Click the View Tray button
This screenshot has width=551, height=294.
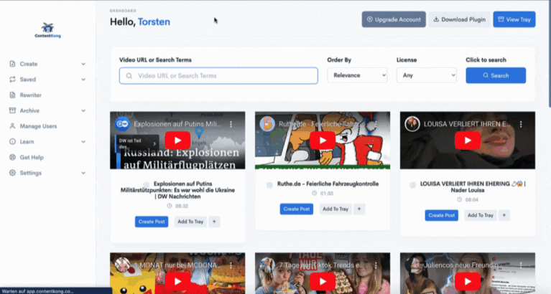click(x=514, y=19)
